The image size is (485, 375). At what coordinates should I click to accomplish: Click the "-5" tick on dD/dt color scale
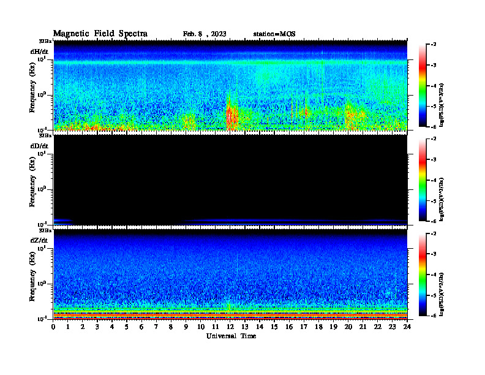[434, 201]
